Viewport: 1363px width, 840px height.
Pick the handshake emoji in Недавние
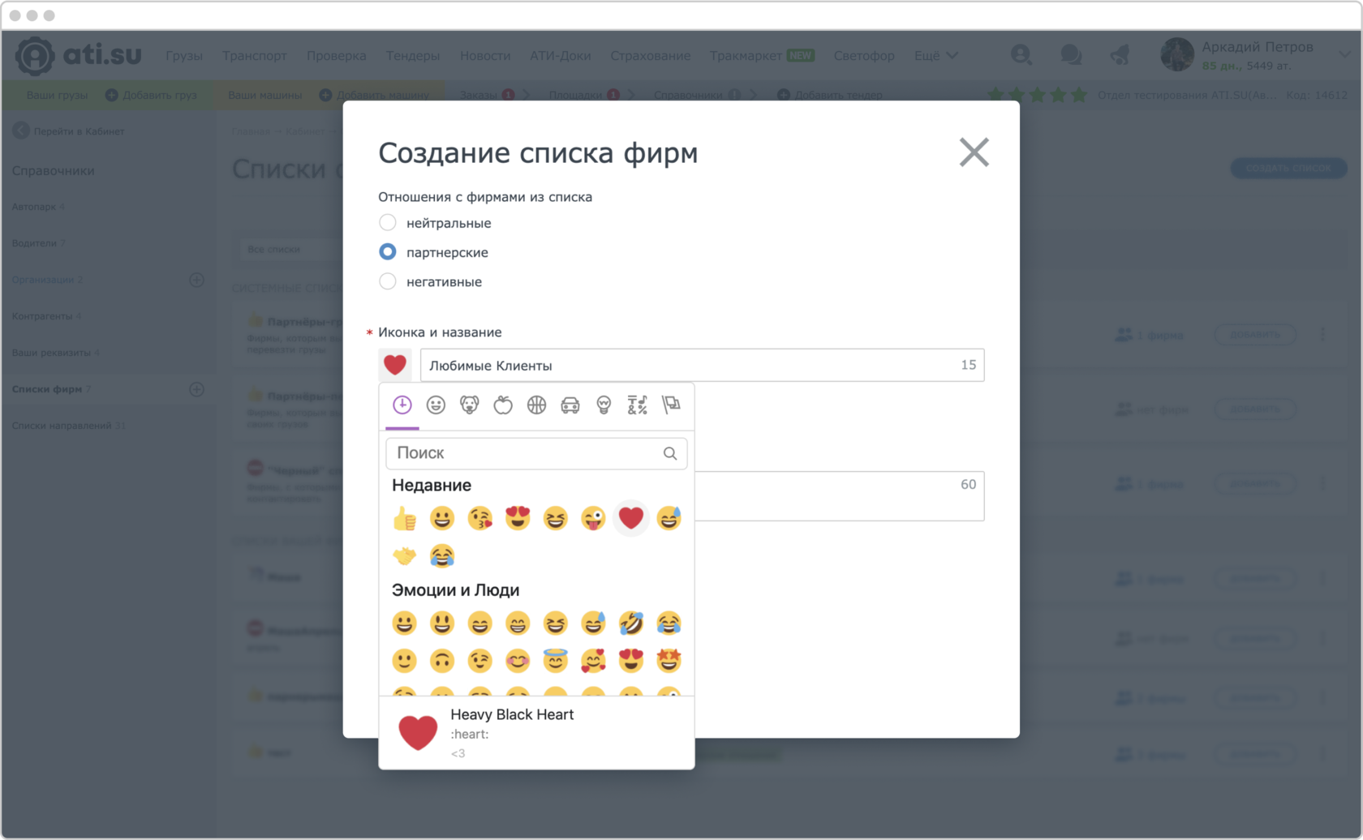(404, 555)
